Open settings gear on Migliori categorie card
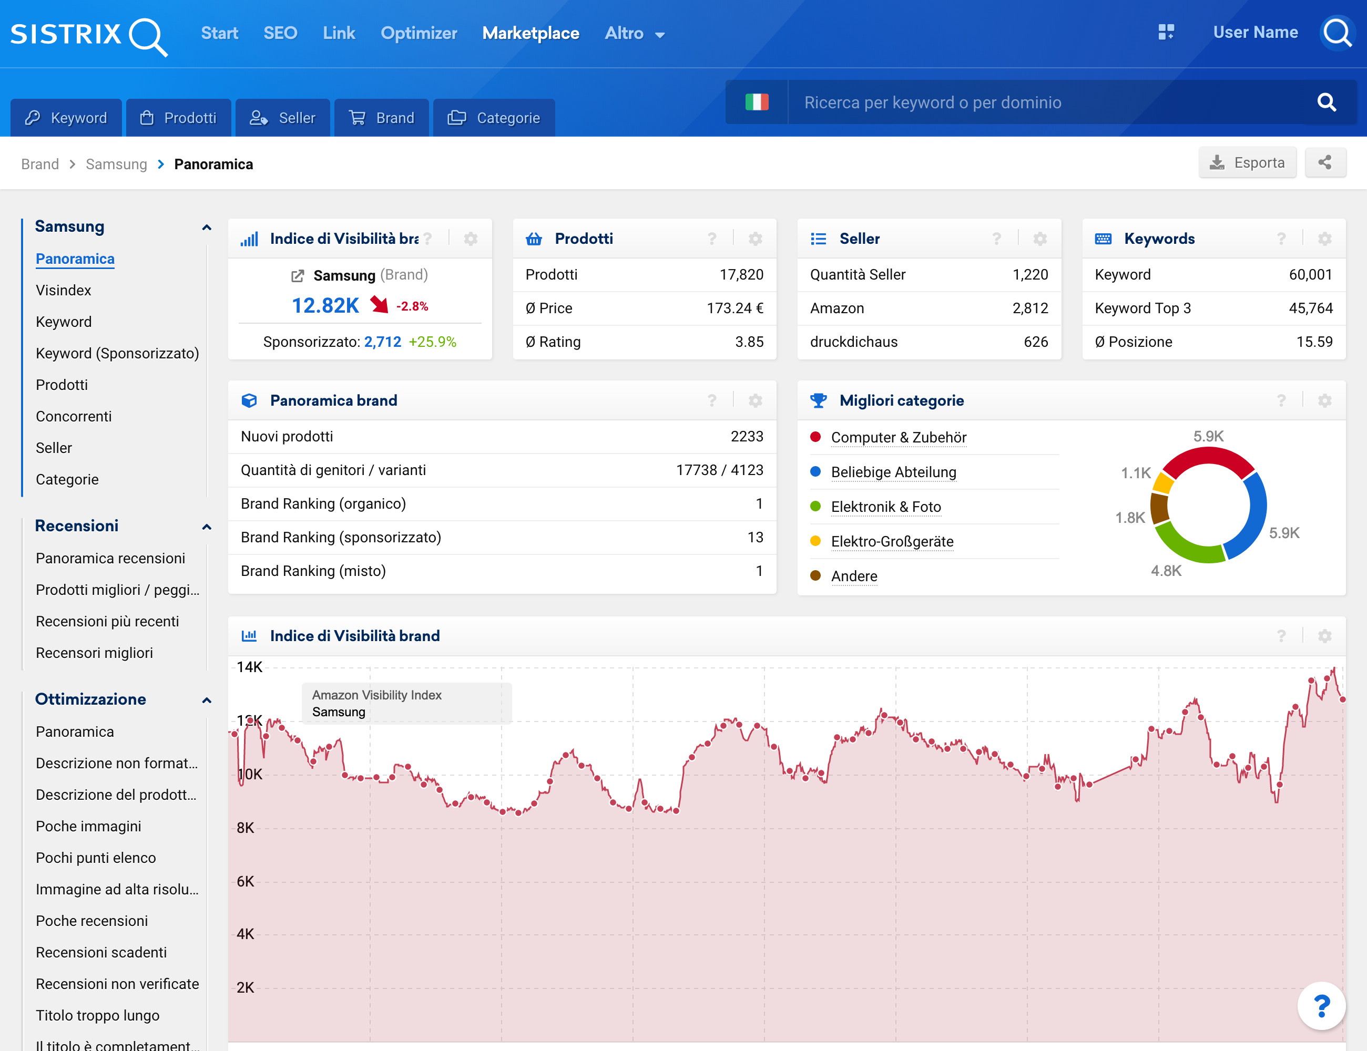 1325,400
